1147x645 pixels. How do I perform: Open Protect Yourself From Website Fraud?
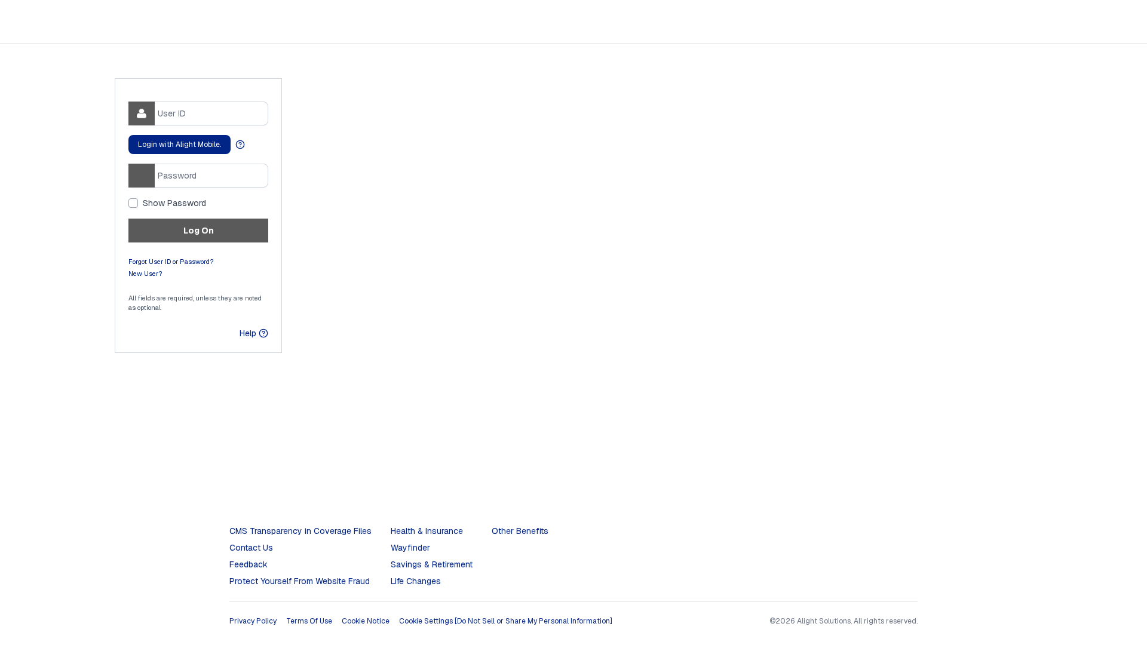click(299, 581)
